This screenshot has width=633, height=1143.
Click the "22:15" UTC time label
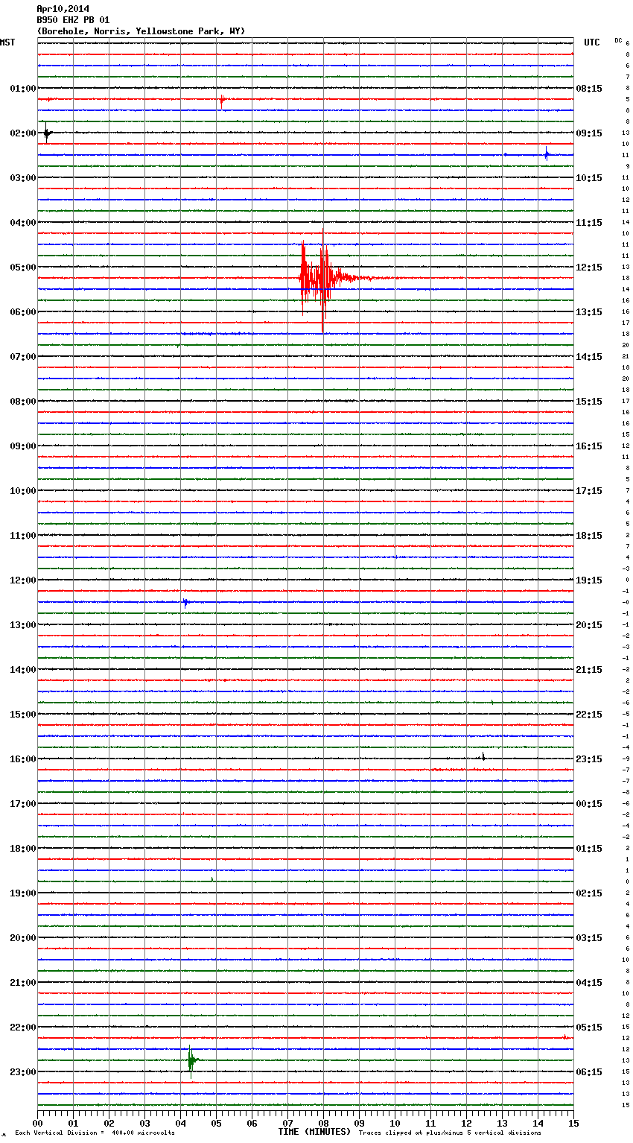click(589, 715)
